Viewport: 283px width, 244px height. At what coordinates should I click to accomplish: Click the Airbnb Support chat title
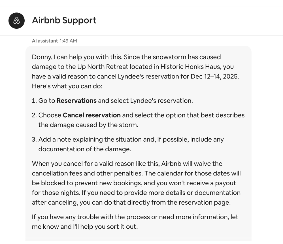[64, 20]
